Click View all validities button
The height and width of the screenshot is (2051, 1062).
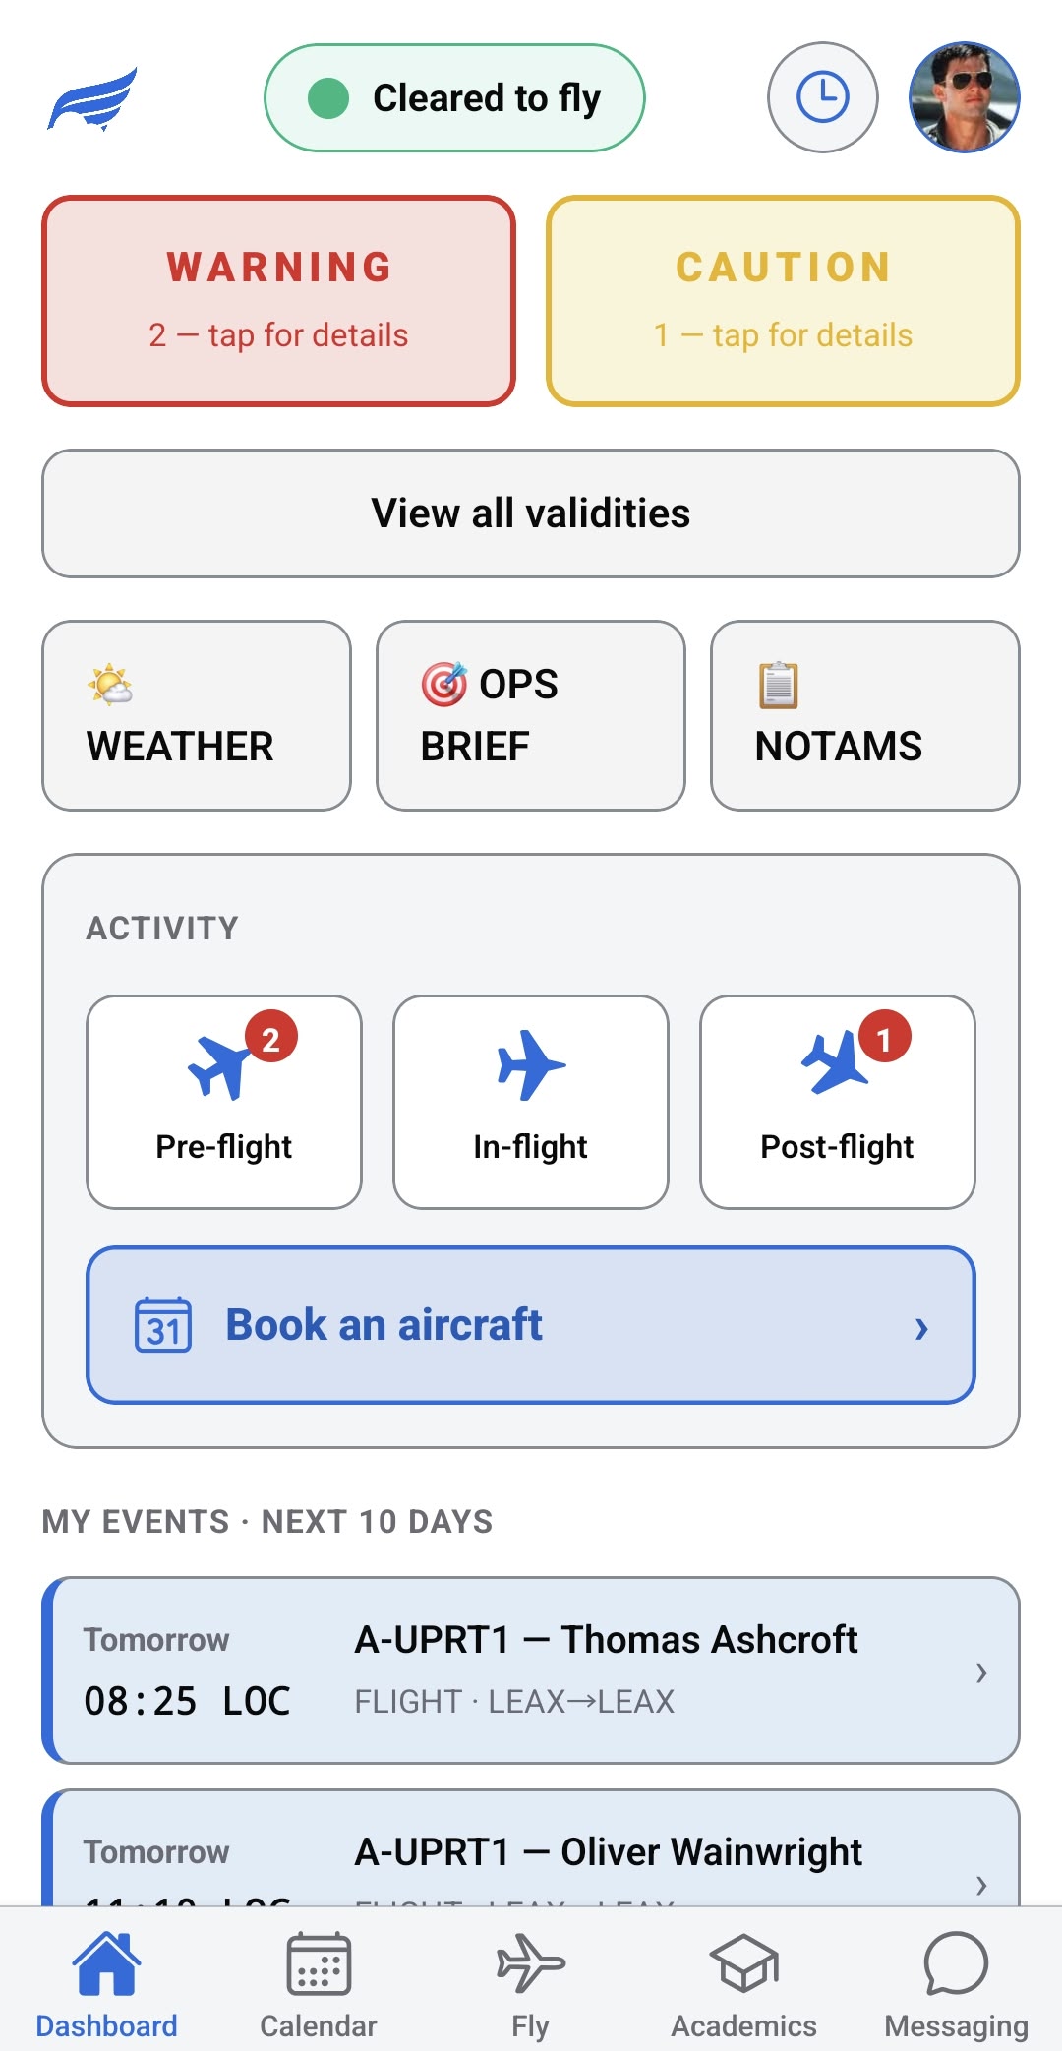(531, 513)
